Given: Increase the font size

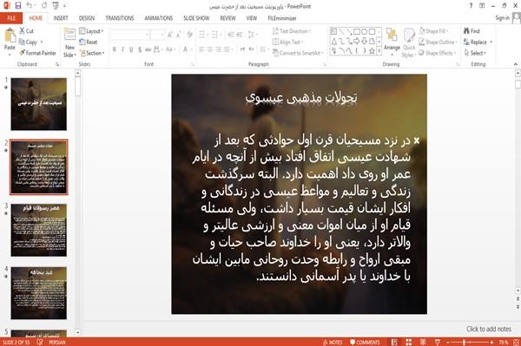Looking at the screenshot, I should click(170, 35).
